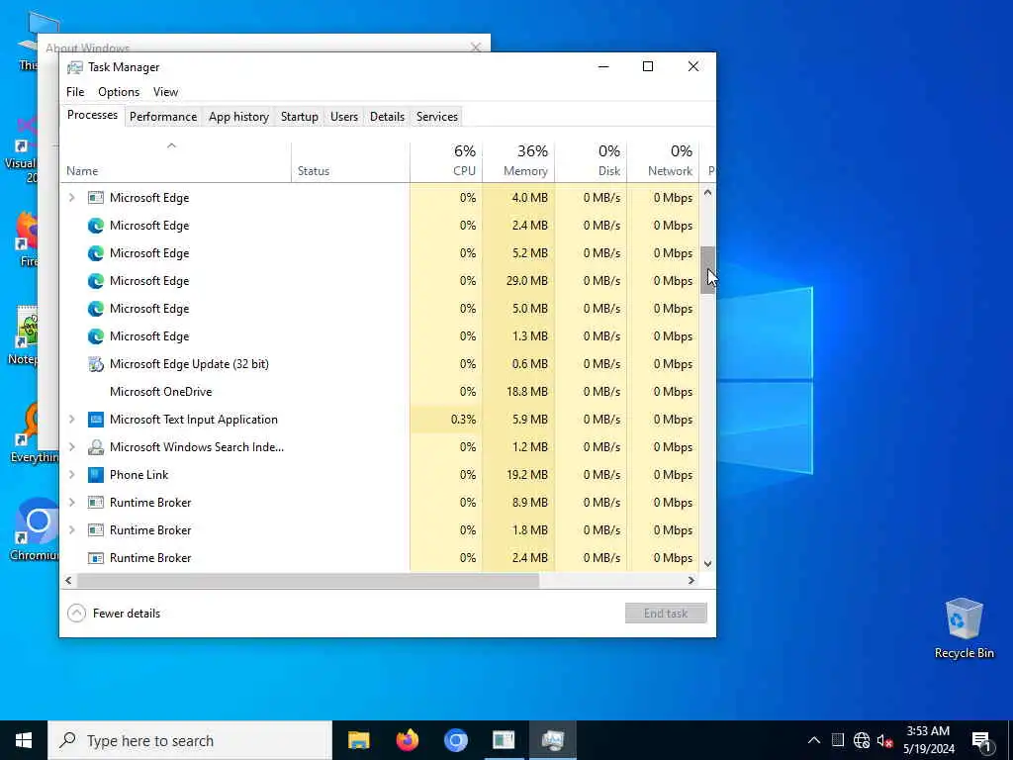1013x760 pixels.
Task: Click the Edge icon in the 29.0 MB row
Action: (96, 281)
